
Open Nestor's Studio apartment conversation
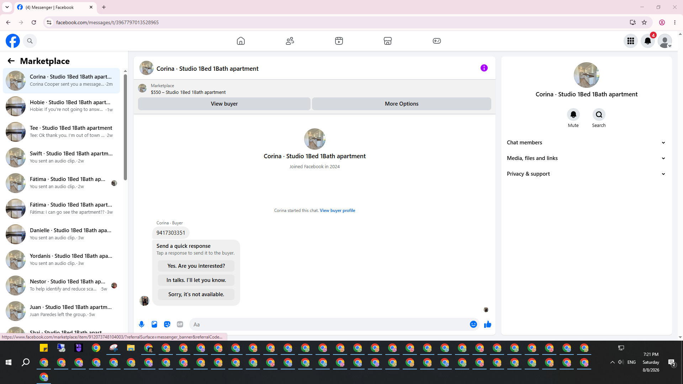coord(61,286)
